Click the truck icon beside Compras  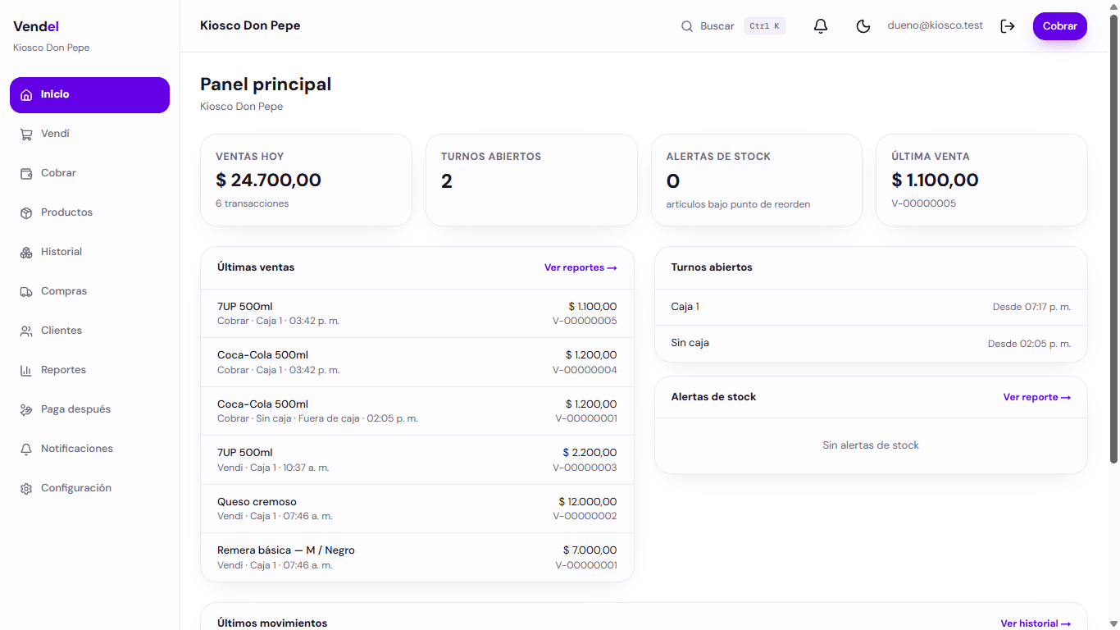(26, 291)
